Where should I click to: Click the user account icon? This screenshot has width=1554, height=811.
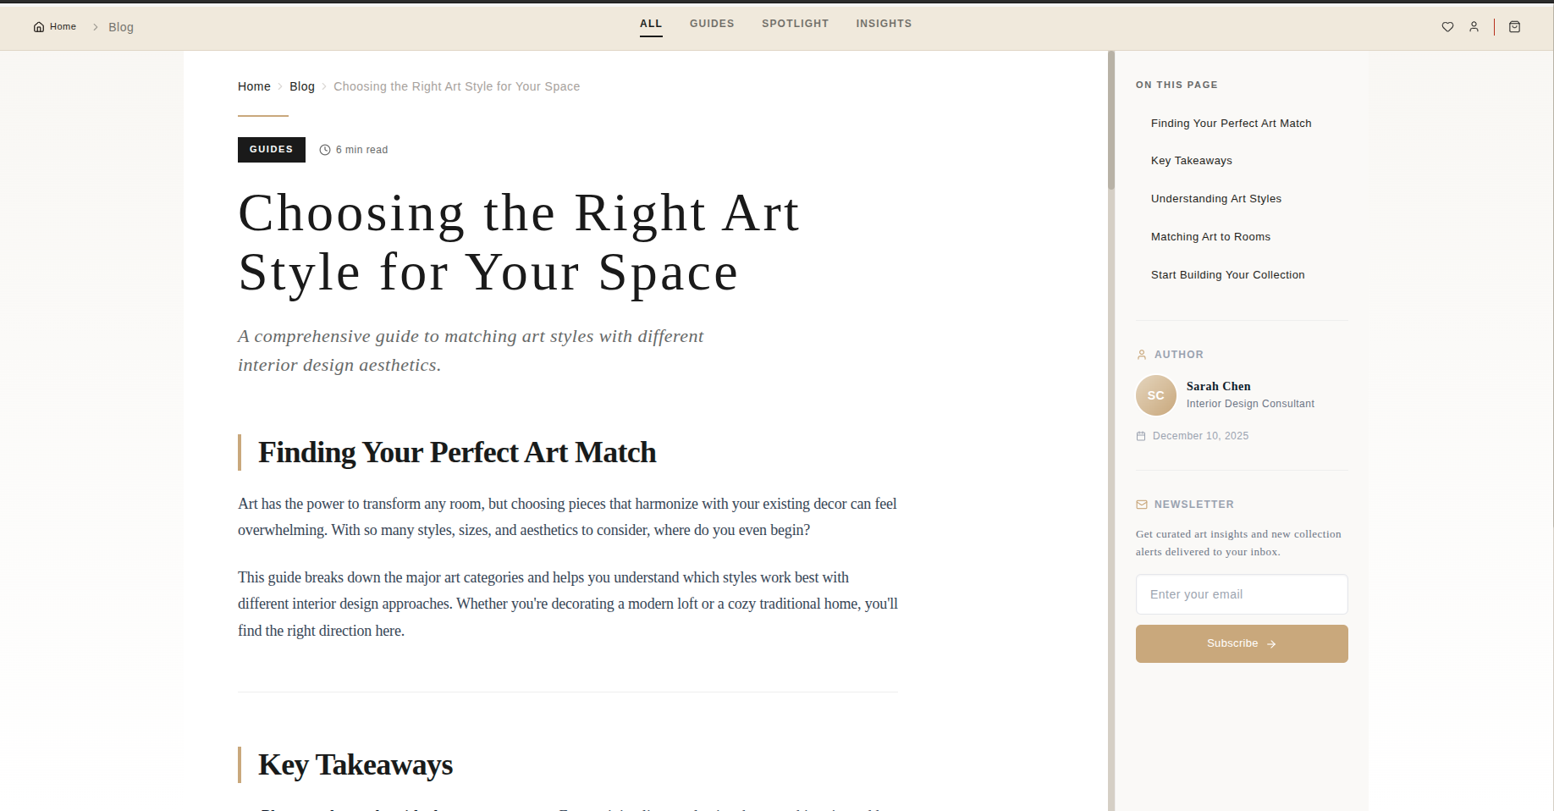tap(1474, 26)
